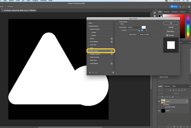This screenshot has height=128, width=191.
Task: Open the Color panel menu icon
Action: (190, 12)
